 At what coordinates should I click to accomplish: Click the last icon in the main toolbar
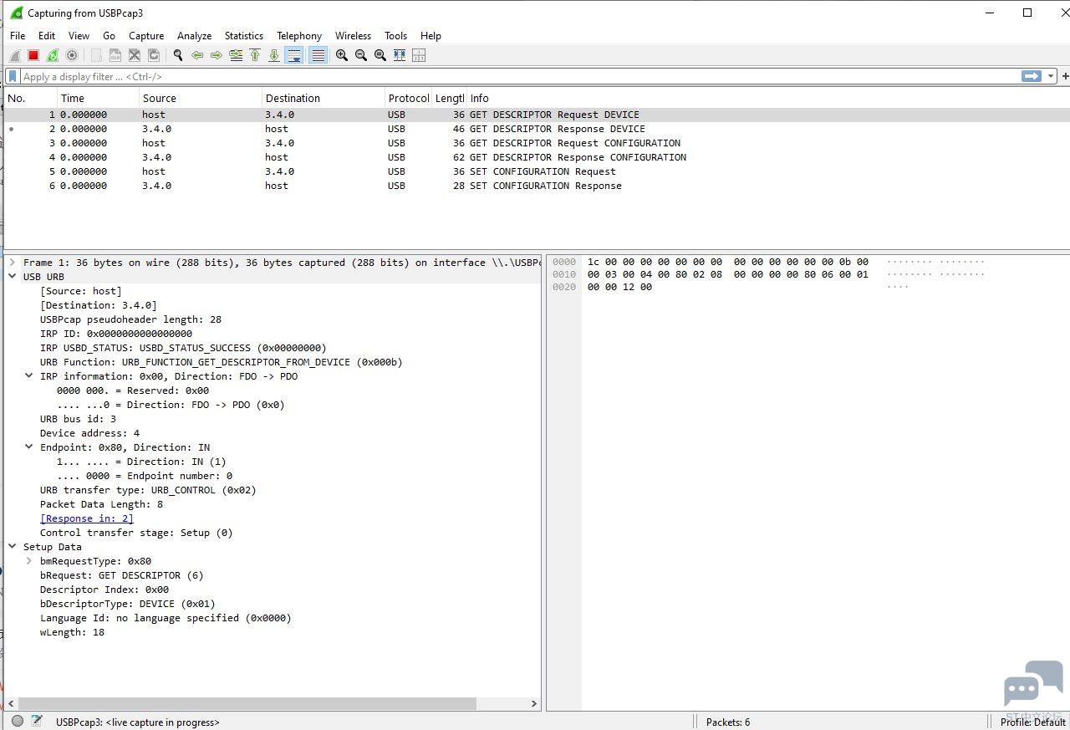pos(419,55)
